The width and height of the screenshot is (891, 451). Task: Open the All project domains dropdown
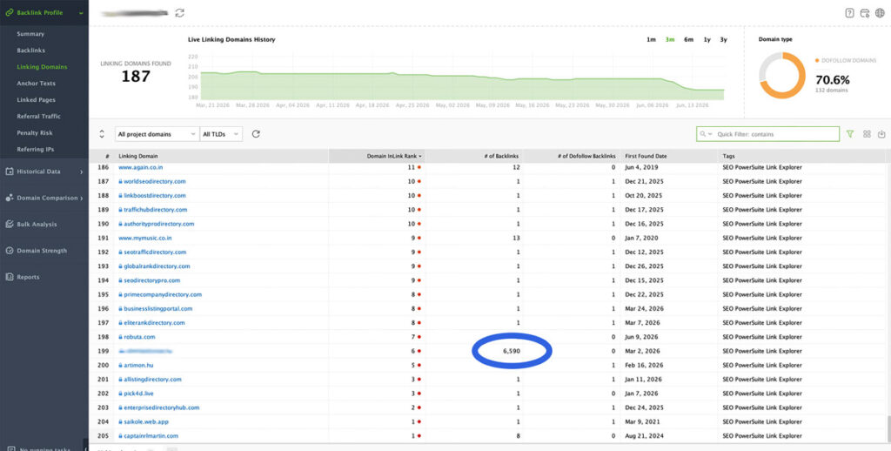click(157, 134)
